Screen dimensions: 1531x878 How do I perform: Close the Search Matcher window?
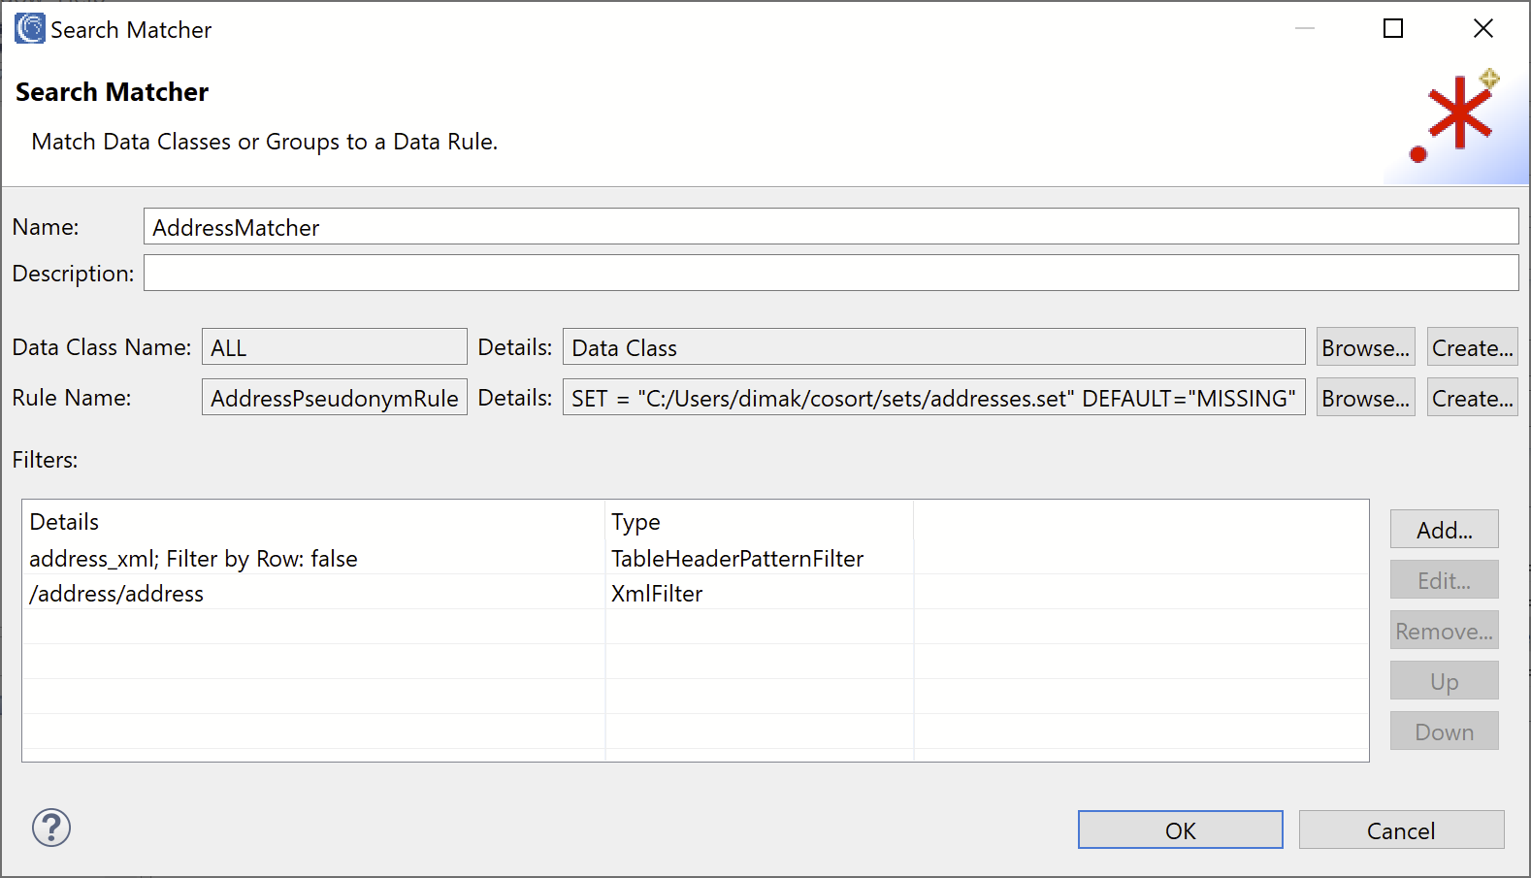pyautogui.click(x=1482, y=28)
